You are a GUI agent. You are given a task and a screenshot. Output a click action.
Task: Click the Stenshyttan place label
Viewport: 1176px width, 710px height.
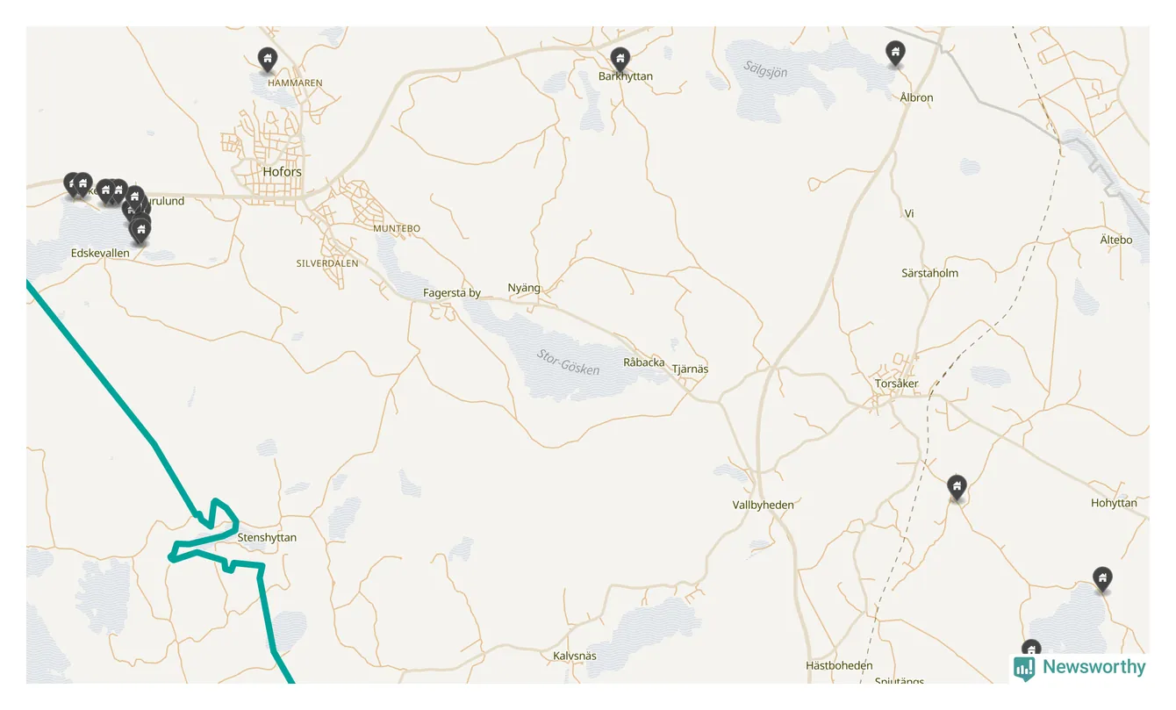[267, 537]
